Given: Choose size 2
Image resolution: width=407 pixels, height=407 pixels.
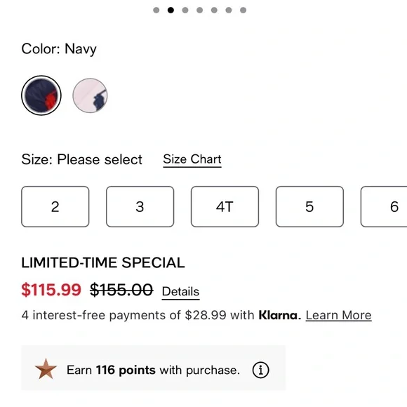Looking at the screenshot, I should pos(55,206).
